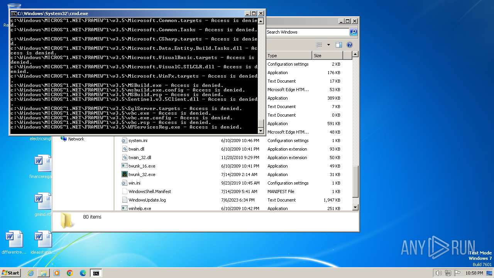Open cmd.exe system menu icon
494x278 pixels.
pyautogui.click(x=14, y=14)
